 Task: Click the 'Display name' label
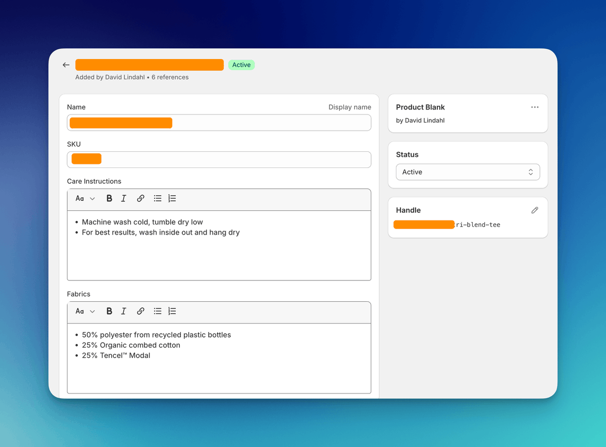[350, 107]
